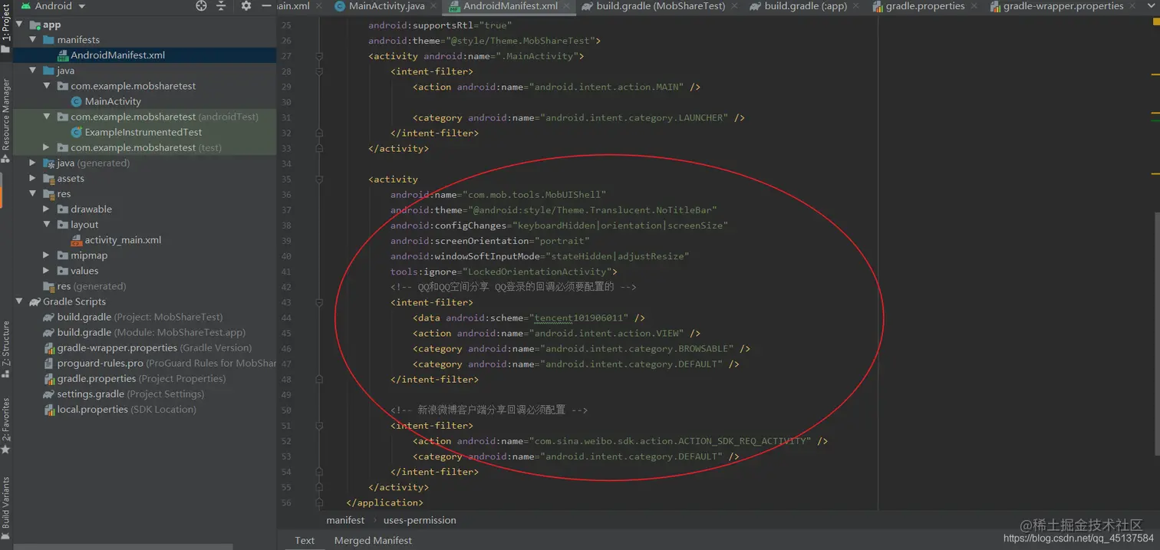Switch to the Merged Manifest bottom tab
Viewport: 1160px width, 550px height.
(373, 540)
